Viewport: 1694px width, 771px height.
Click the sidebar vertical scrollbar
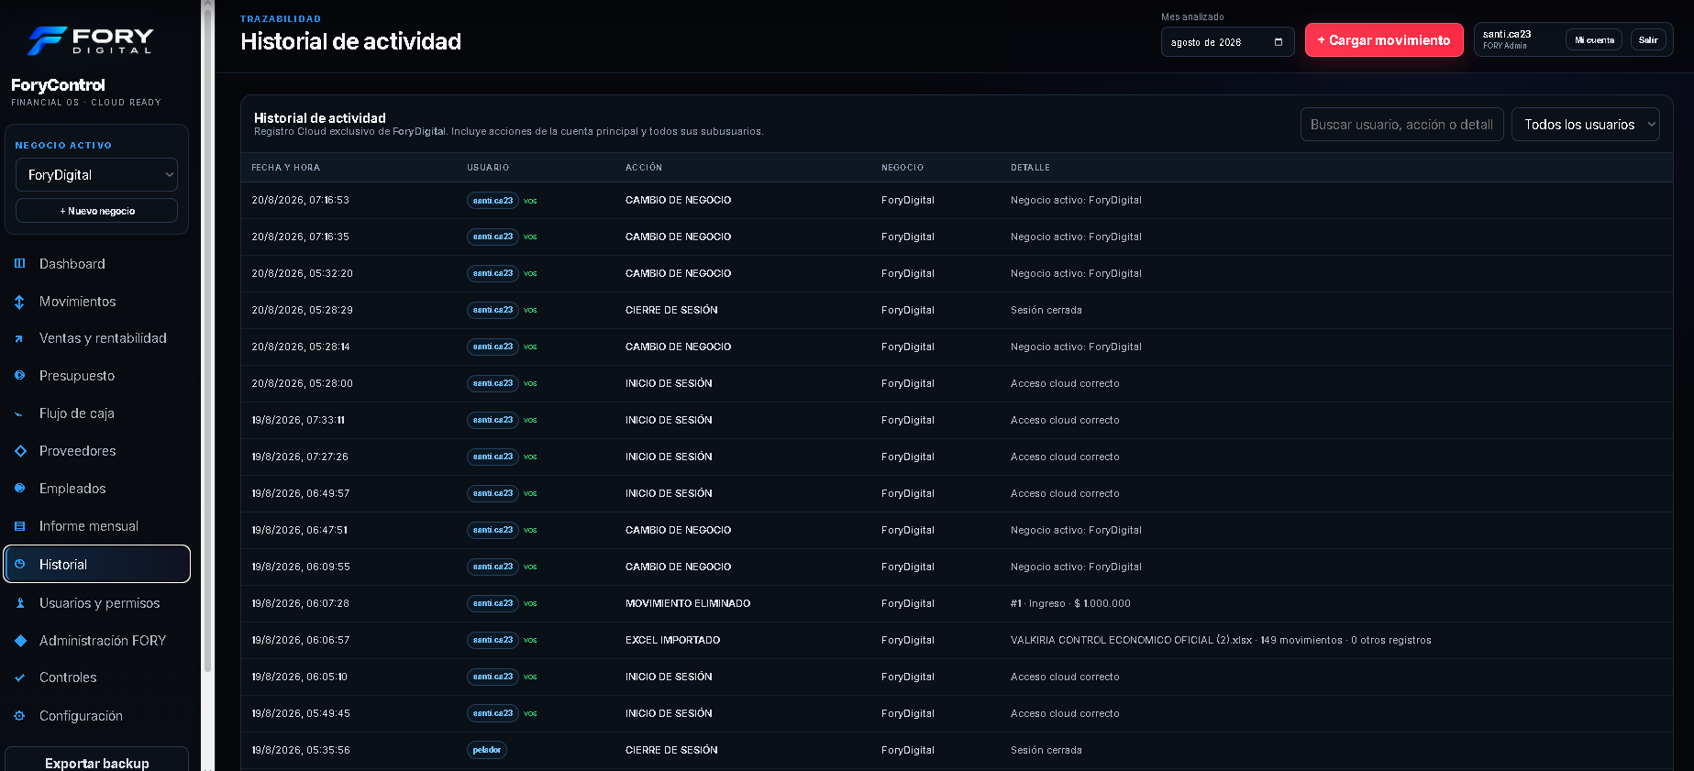click(207, 339)
